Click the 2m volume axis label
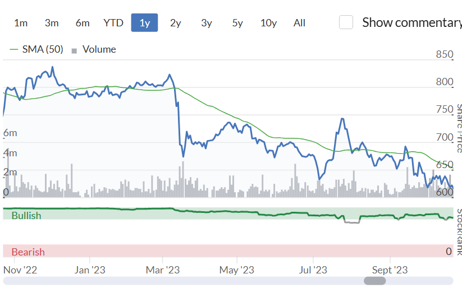 [10, 172]
